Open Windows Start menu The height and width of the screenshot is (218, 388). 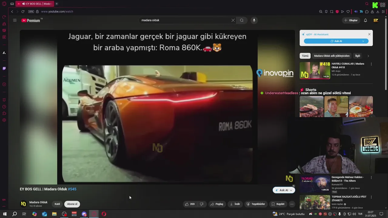pyautogui.click(x=5, y=214)
